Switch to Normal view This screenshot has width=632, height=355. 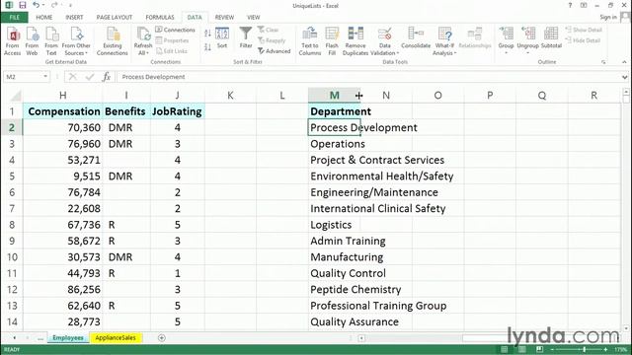pos(504,349)
